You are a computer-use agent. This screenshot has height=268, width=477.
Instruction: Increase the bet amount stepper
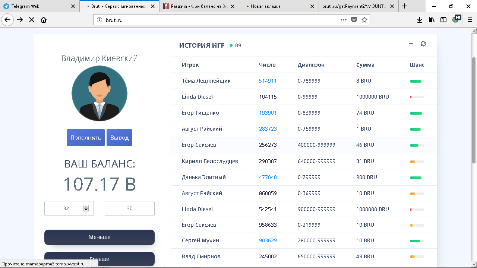(x=86, y=207)
